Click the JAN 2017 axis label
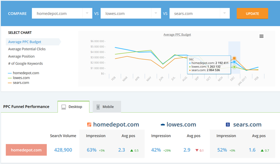The width and height of the screenshot is (280, 164). (242, 81)
